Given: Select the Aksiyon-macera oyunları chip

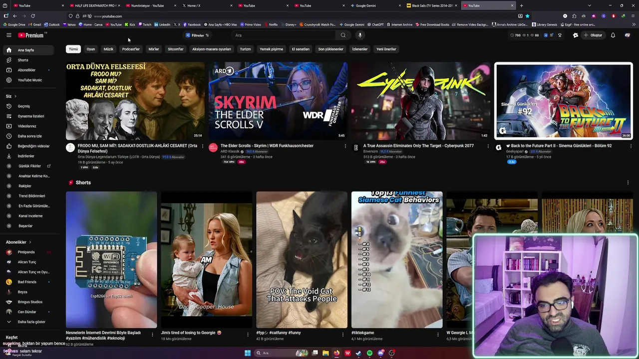Looking at the screenshot, I should click(212, 49).
